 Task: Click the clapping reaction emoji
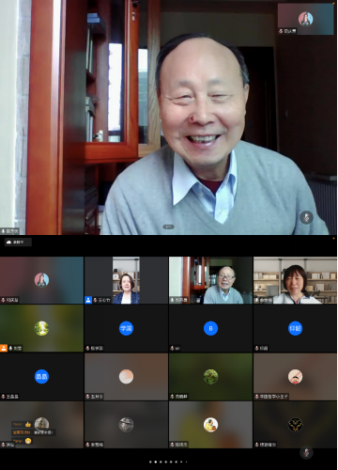(28, 441)
